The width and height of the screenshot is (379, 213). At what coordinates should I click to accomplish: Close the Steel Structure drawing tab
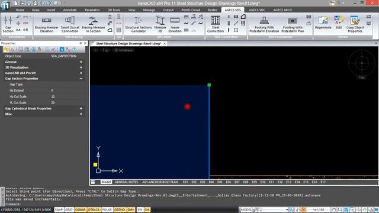click(x=165, y=44)
